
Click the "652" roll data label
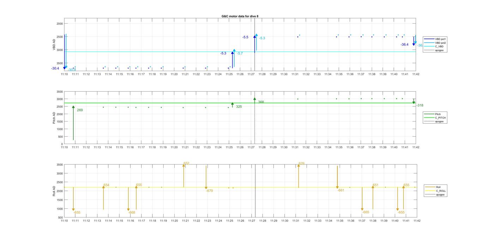pyautogui.click(x=186, y=163)
